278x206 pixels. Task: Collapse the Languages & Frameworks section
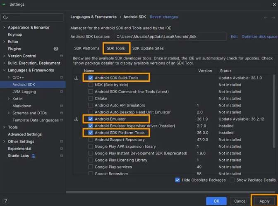tap(4, 70)
